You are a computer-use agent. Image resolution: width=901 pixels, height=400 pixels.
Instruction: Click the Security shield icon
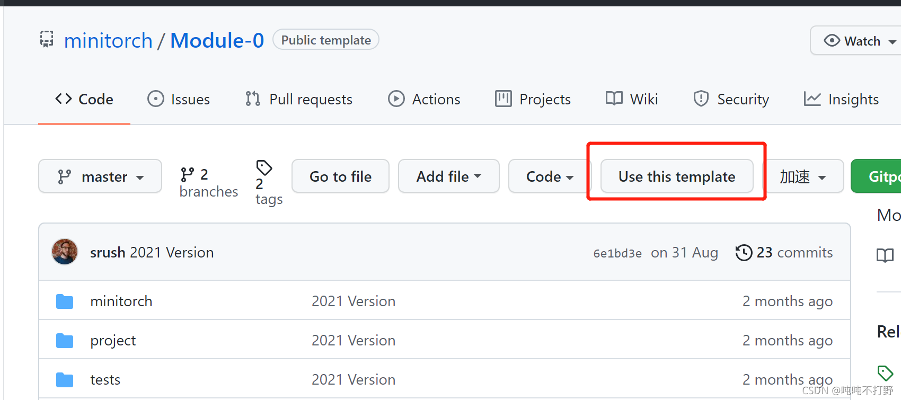pos(701,99)
